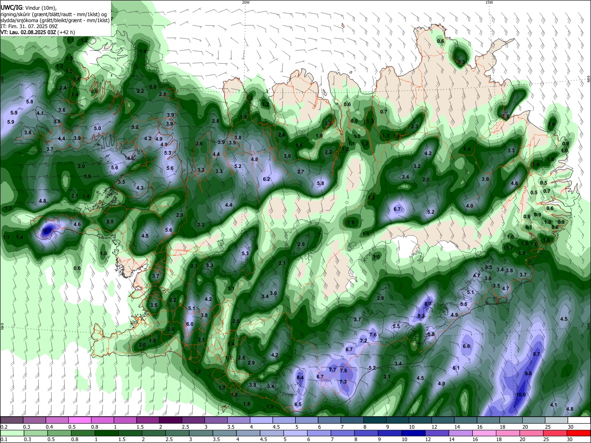Select the pink 16–18 swatch in lower legend row
This screenshot has width=591, height=443.
[x=484, y=433]
